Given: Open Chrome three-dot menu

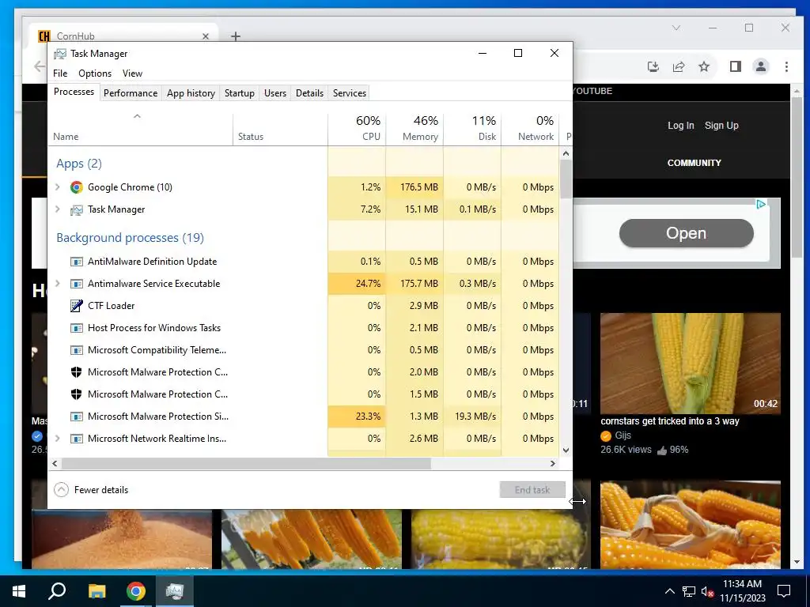Looking at the screenshot, I should pos(786,66).
